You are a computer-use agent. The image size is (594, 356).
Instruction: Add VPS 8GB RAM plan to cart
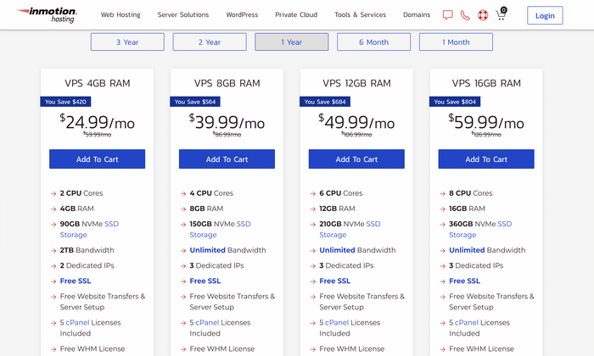[227, 159]
